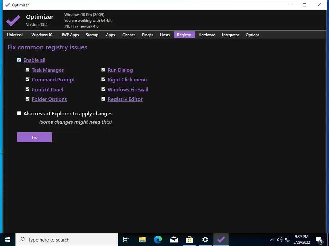Click the Command Prompt link
Image resolution: width=329 pixels, height=246 pixels.
click(53, 80)
